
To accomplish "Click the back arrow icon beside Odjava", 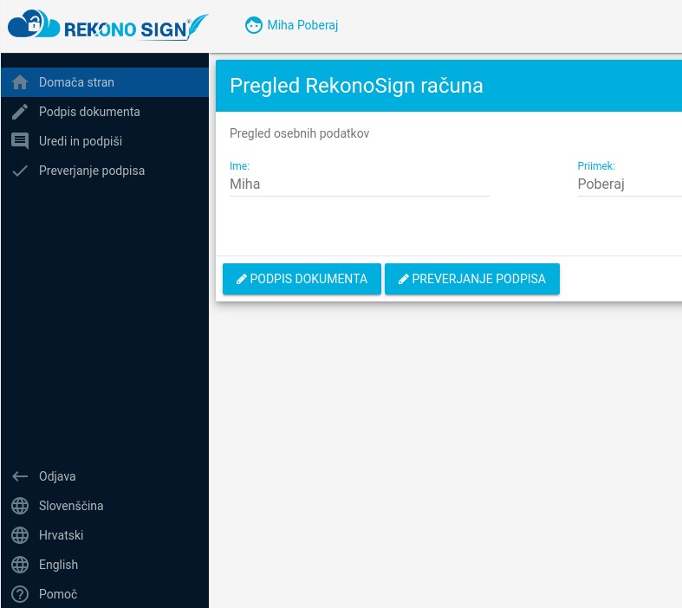I will tap(20, 476).
